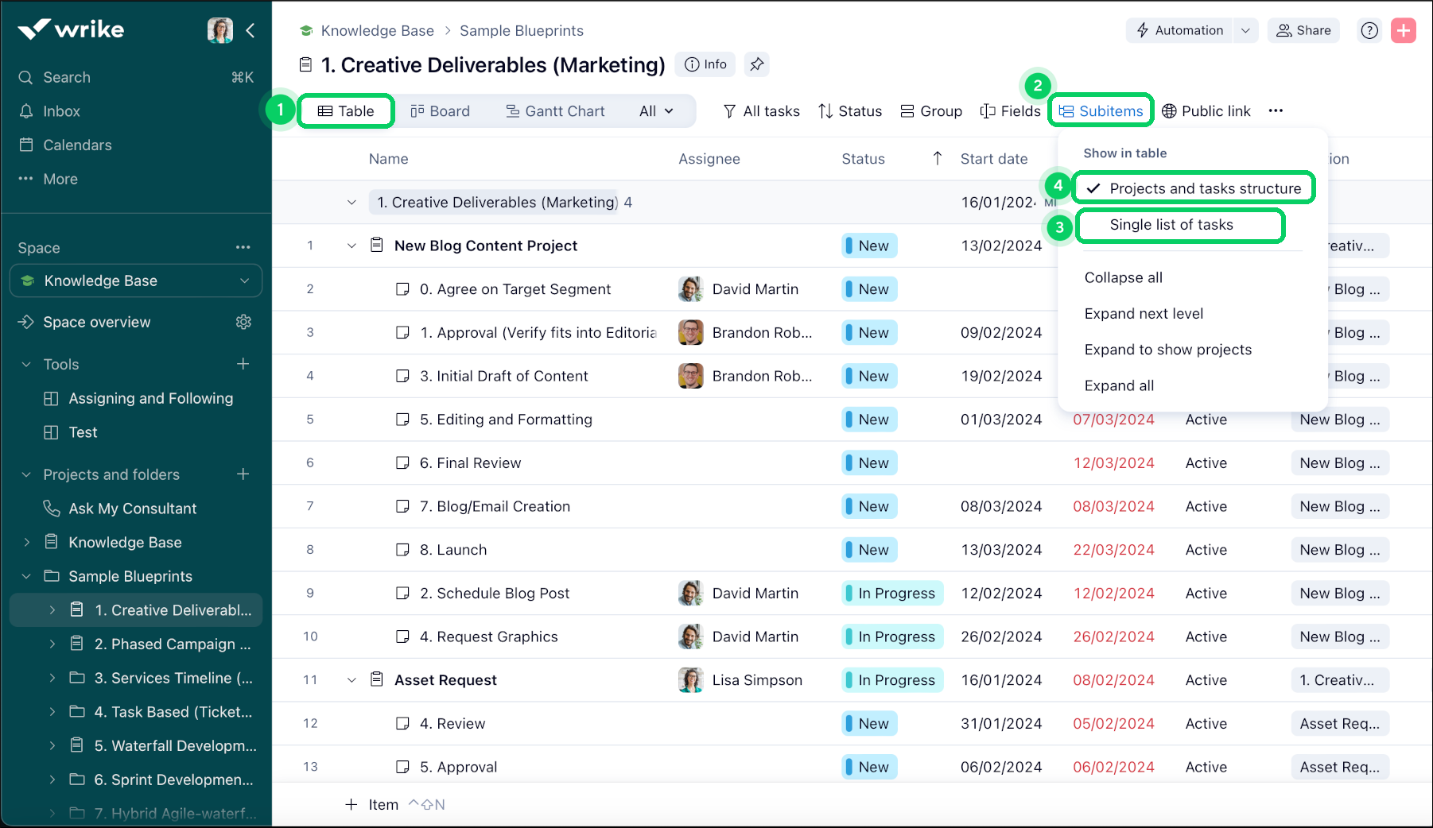The height and width of the screenshot is (828, 1433).
Task: Open the Filter (All tasks) funnel icon
Action: click(729, 111)
